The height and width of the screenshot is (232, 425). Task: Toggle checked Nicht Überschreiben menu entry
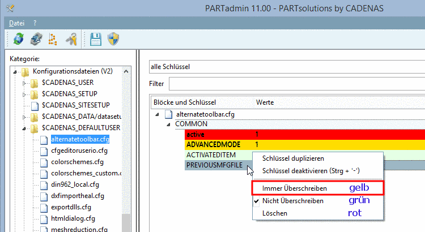point(318,201)
